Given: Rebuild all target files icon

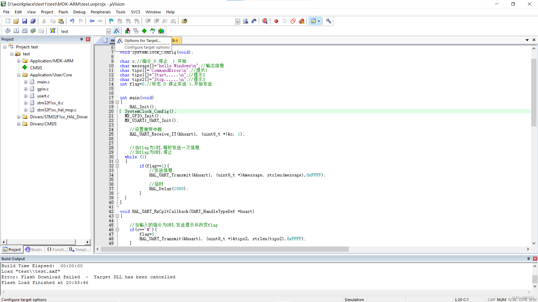Looking at the screenshot, I should (x=25, y=31).
